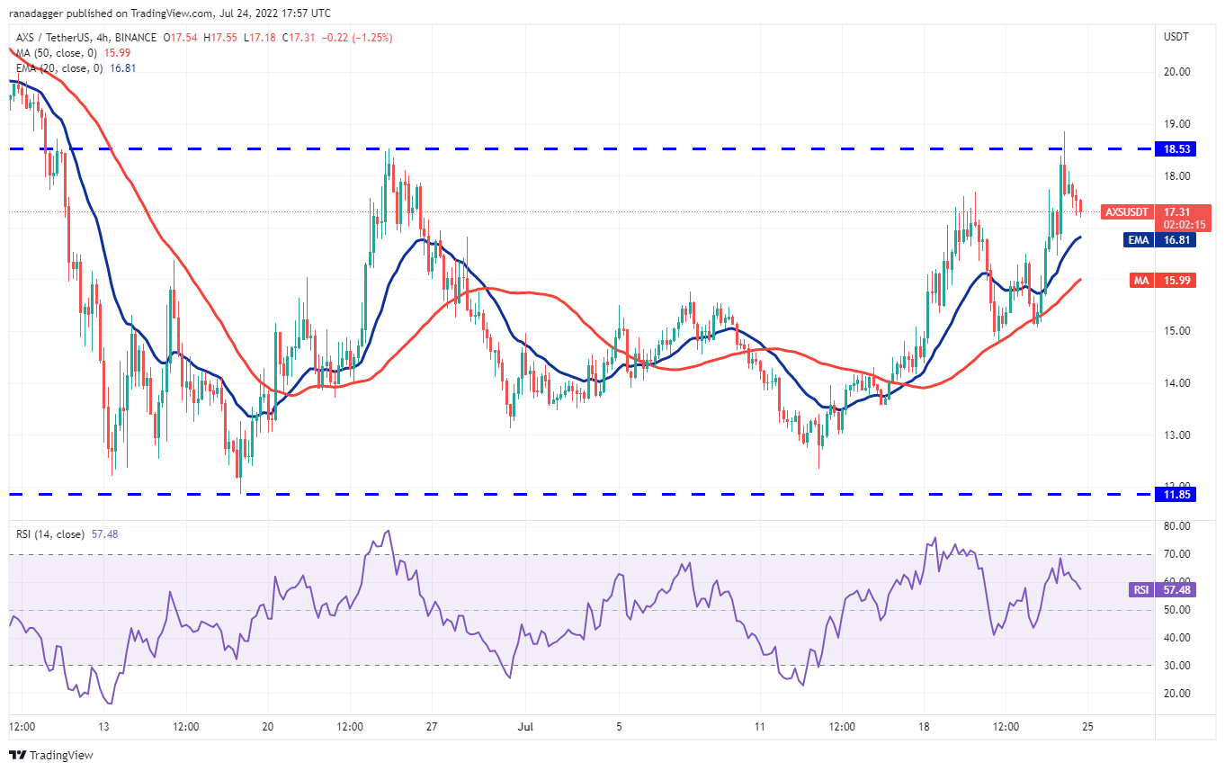Click the 25 date label on time axis

click(x=1087, y=726)
